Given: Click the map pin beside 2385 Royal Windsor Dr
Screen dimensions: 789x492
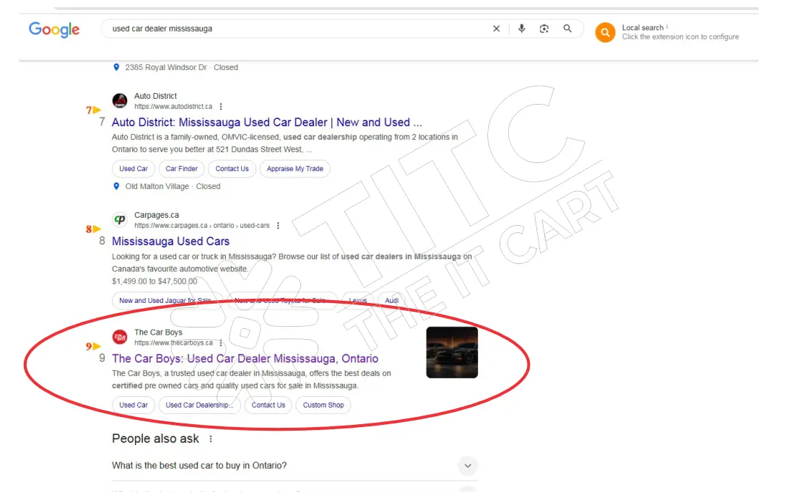Looking at the screenshot, I should 116,67.
